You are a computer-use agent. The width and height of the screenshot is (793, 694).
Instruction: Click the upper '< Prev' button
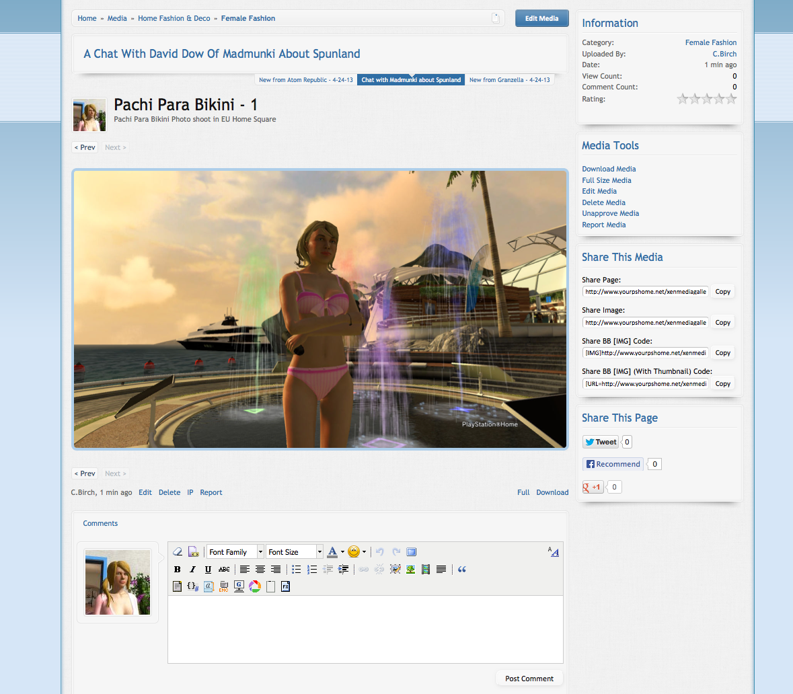85,147
